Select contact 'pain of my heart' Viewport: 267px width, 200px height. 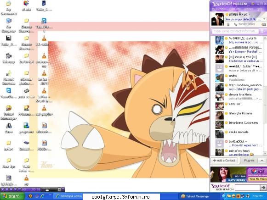[239, 152]
